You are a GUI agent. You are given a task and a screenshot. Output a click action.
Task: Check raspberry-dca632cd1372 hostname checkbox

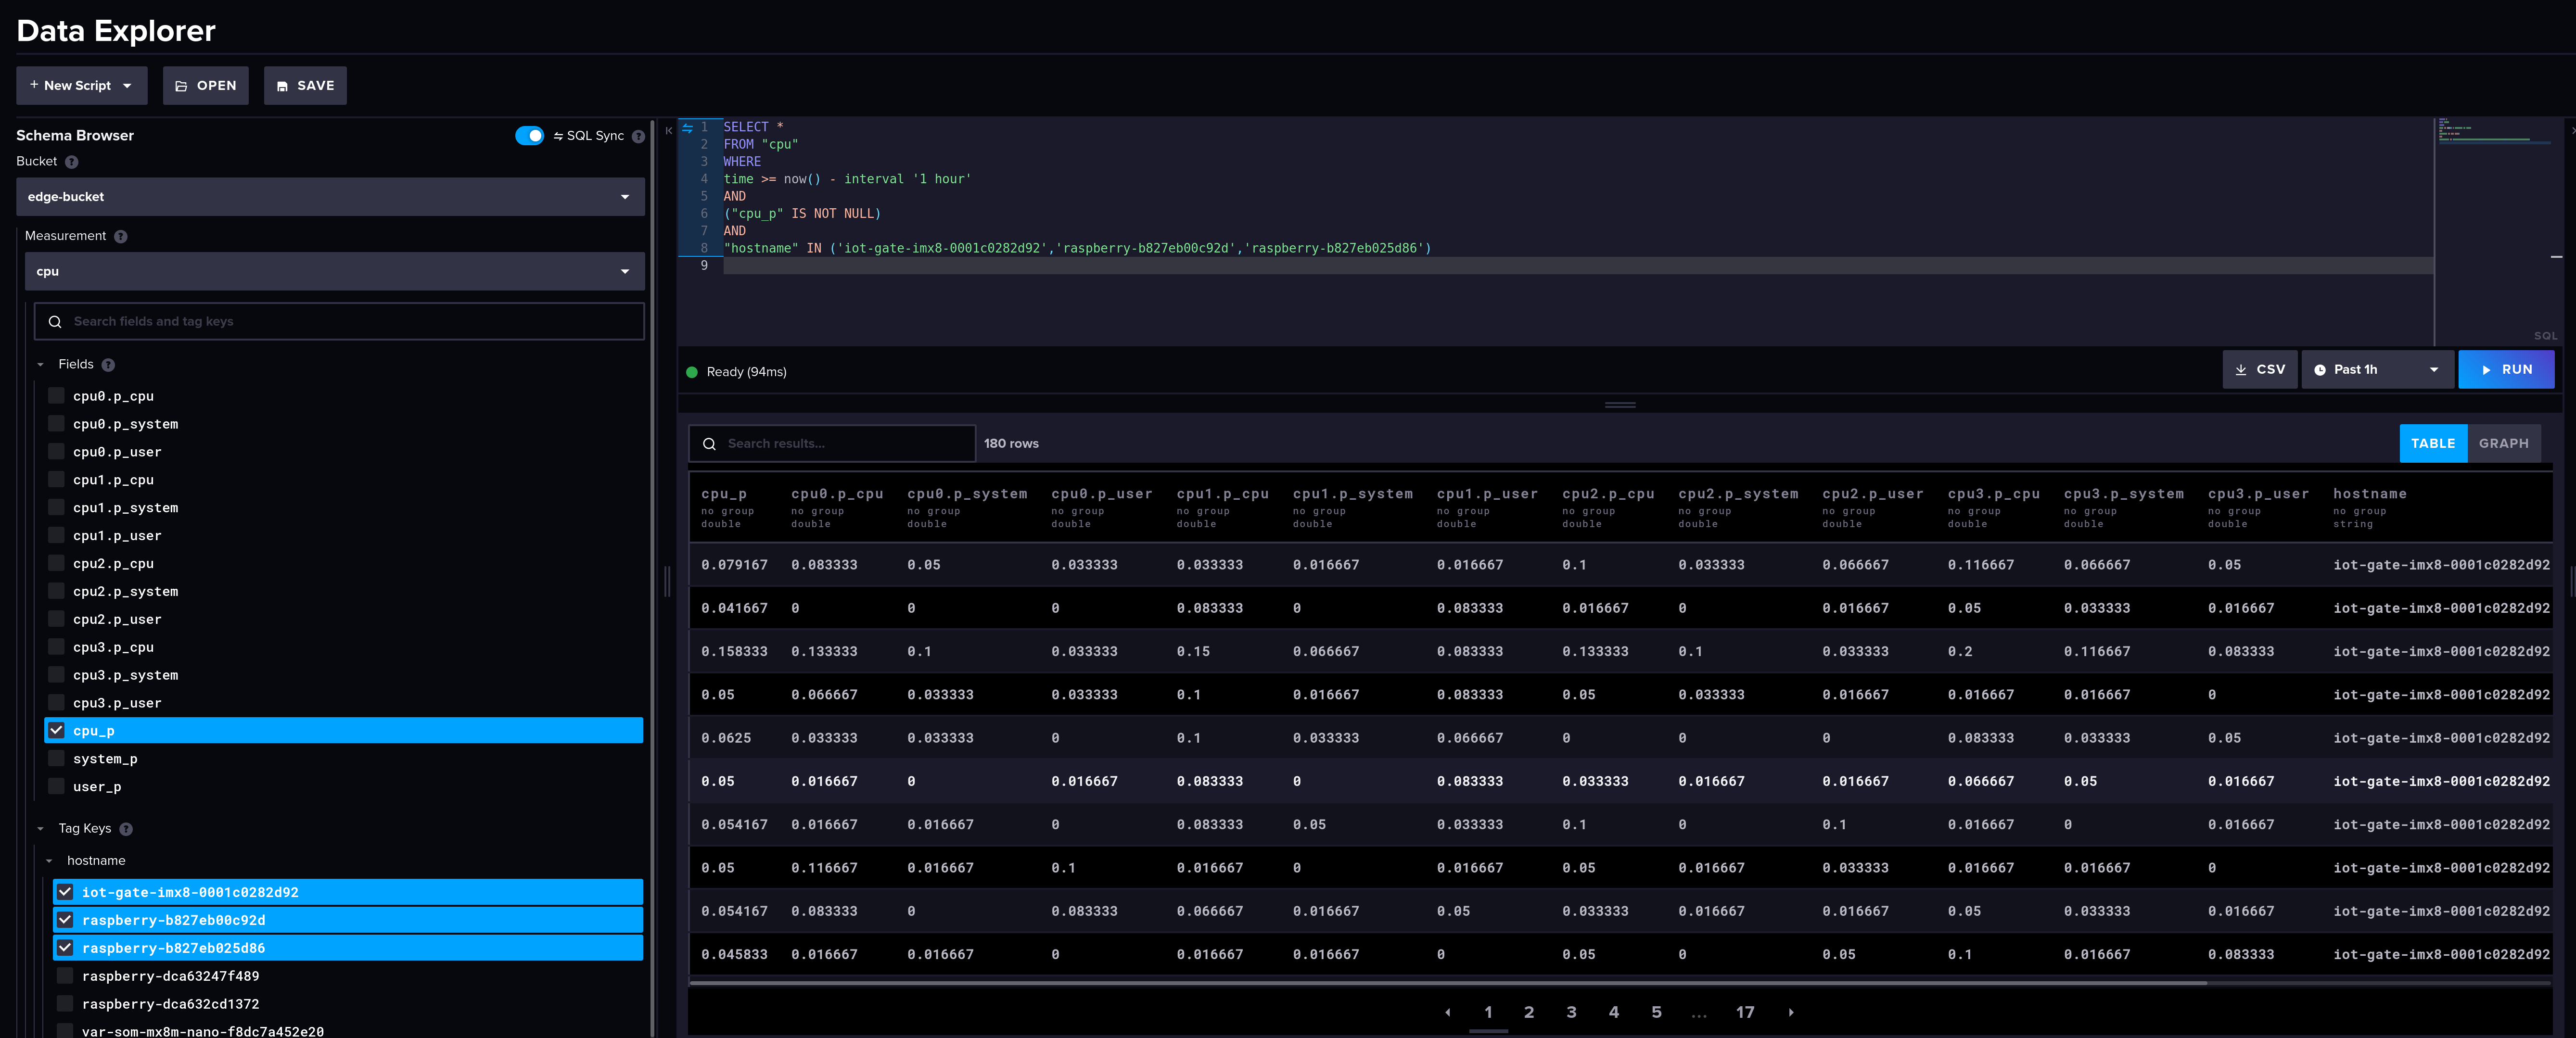tap(65, 1004)
